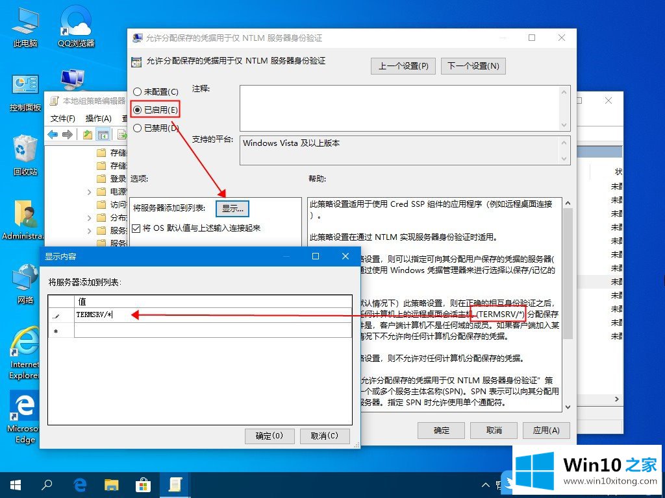Select the 访问 folder in the tree
The image size is (665, 498).
pyautogui.click(x=112, y=205)
